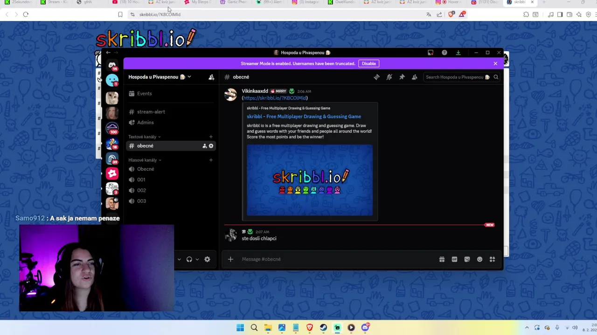Viewport: 597px width, 335px height.
Task: Open Threads icon in channel header
Action: point(377,77)
